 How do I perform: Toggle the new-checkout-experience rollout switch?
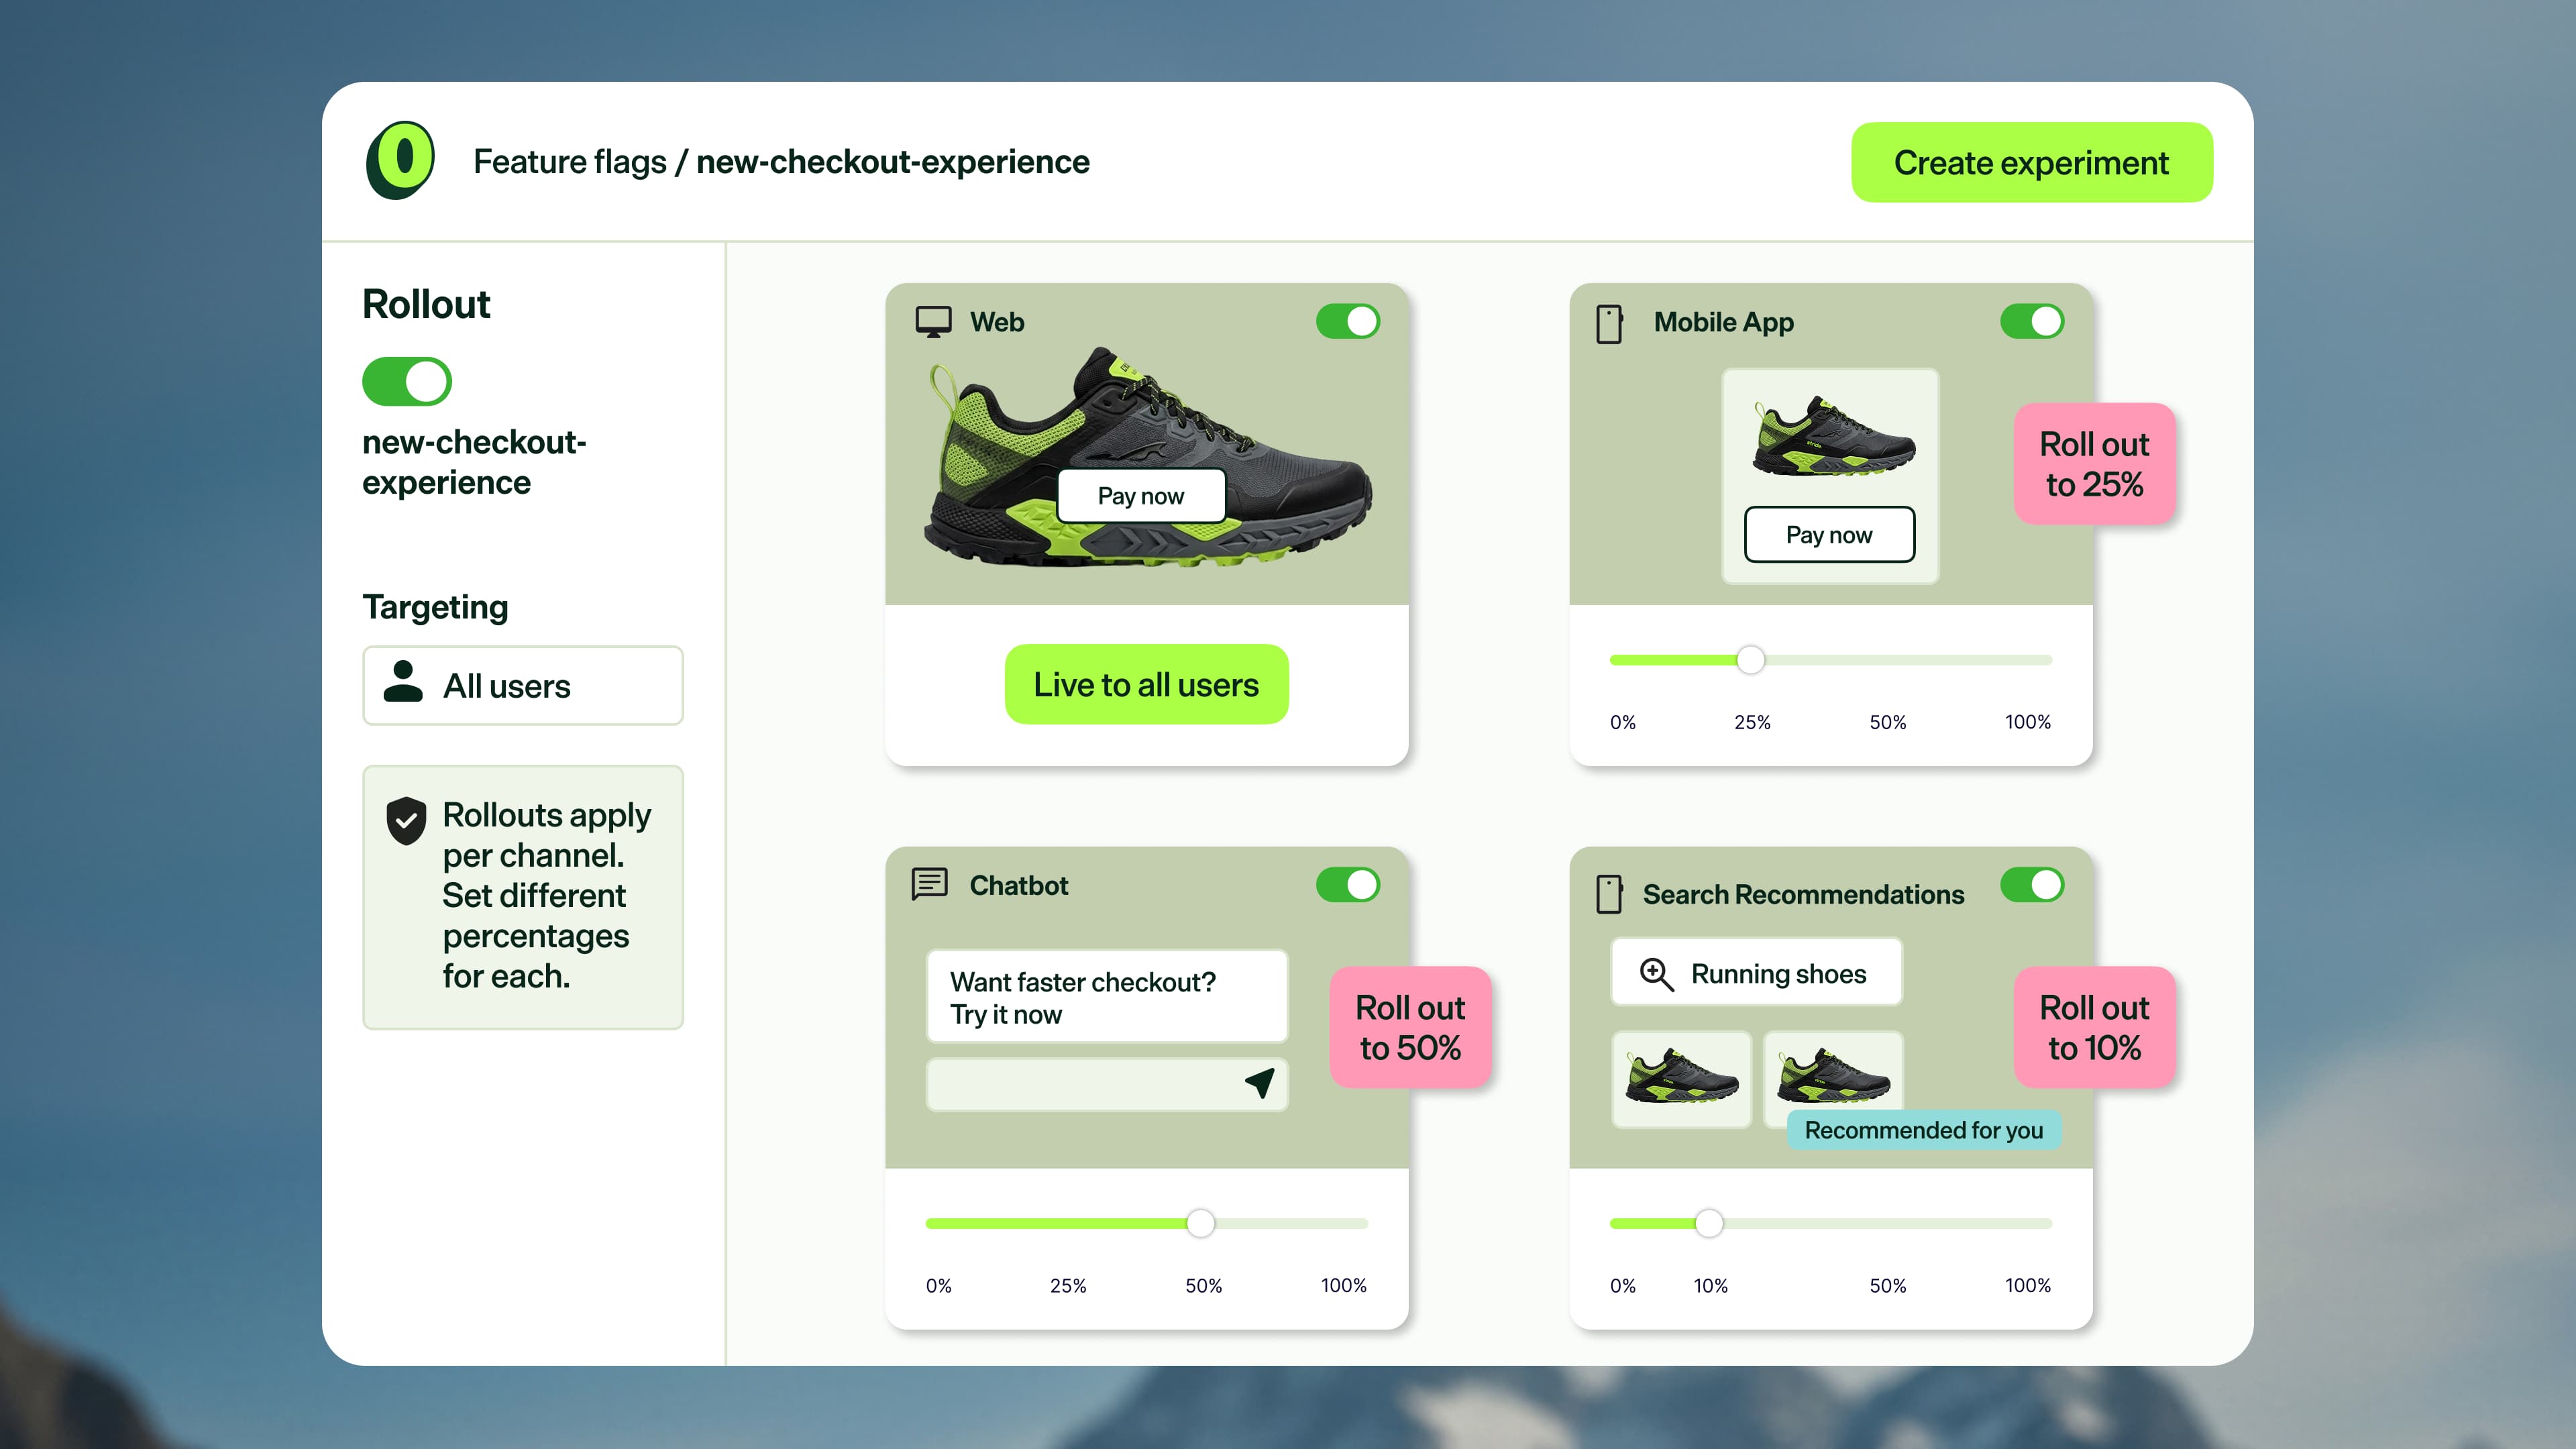tap(407, 381)
